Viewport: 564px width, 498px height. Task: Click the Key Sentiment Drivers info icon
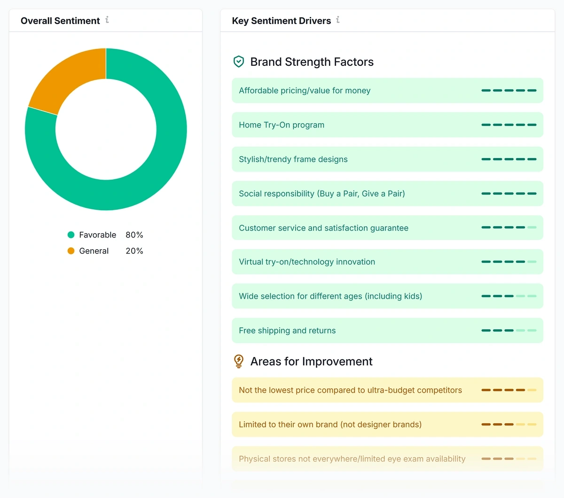pyautogui.click(x=337, y=20)
